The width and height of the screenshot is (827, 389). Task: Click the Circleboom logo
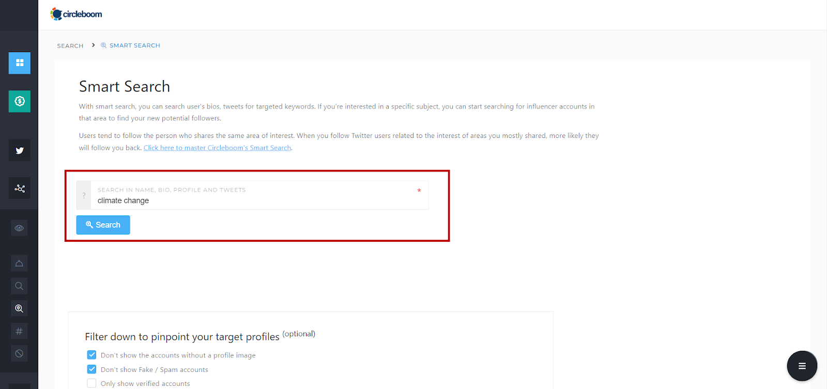point(76,14)
